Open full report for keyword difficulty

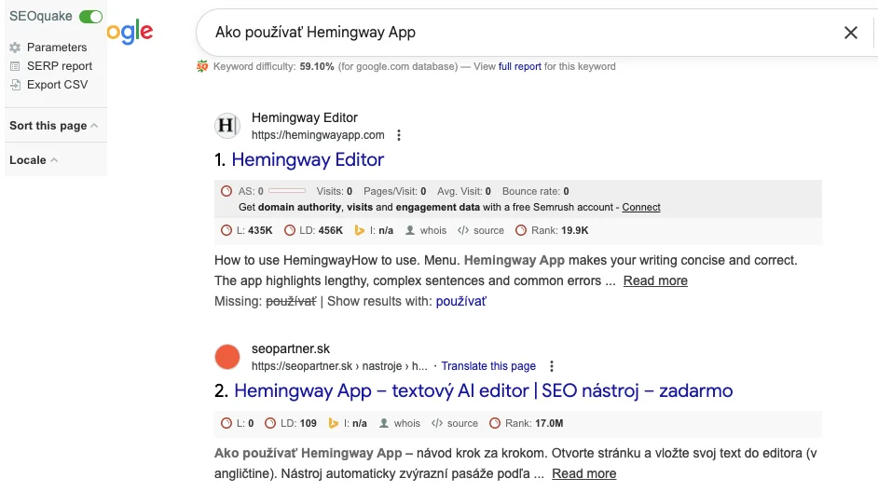click(x=519, y=66)
